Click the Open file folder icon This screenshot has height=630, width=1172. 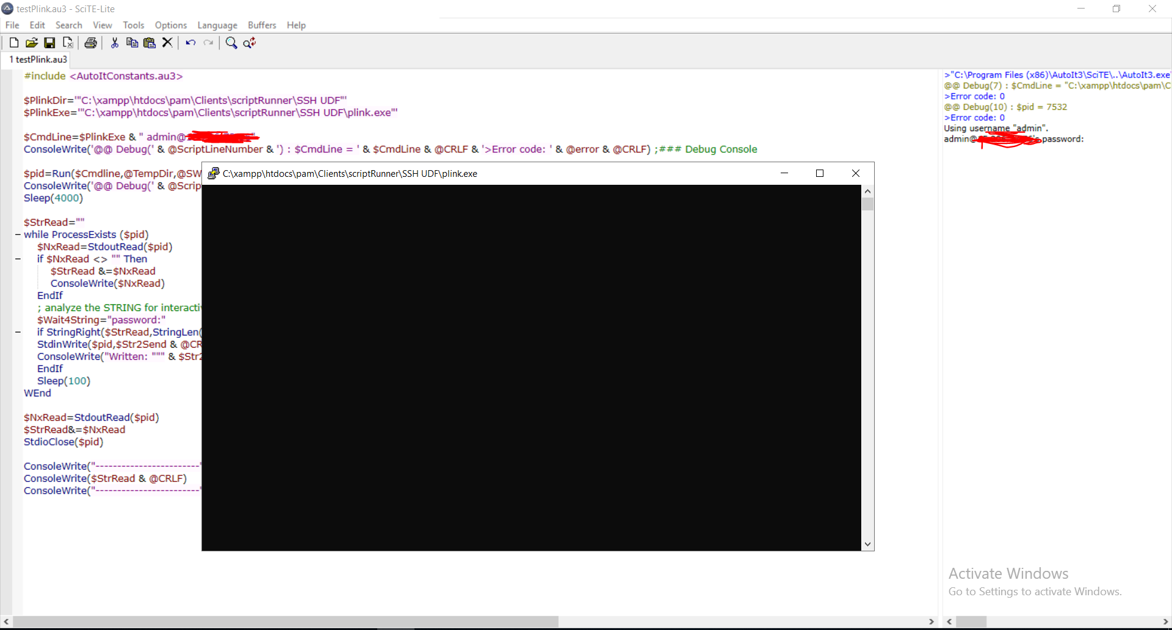(32, 43)
